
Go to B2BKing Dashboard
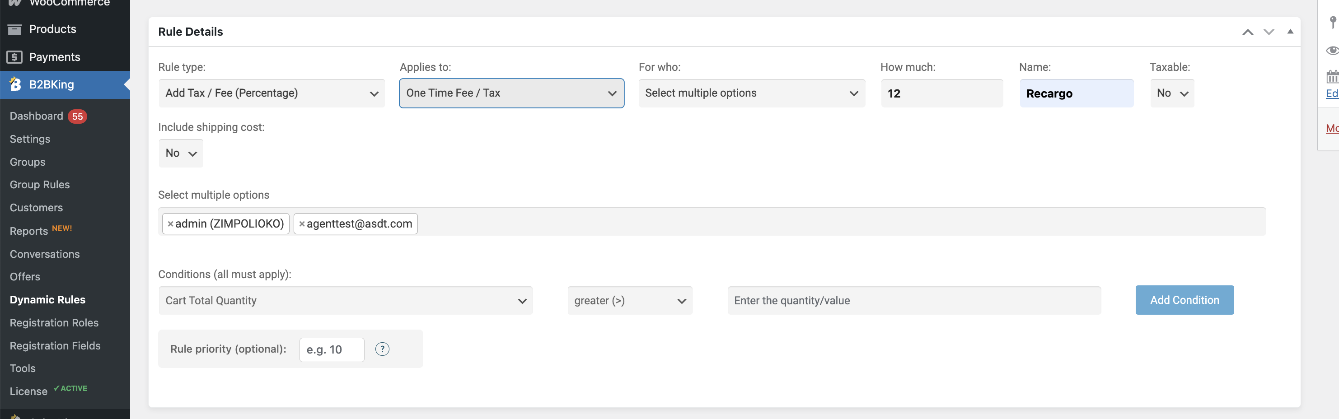pyautogui.click(x=37, y=116)
